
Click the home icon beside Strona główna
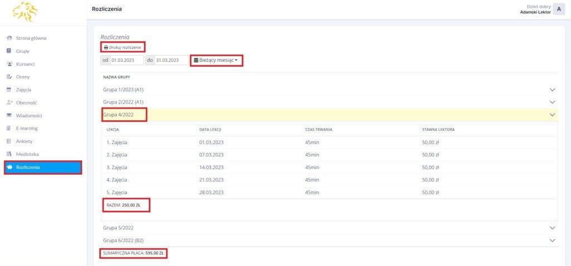tap(9, 38)
